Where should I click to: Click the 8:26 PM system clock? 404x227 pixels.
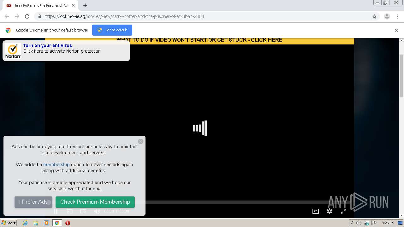point(388,223)
